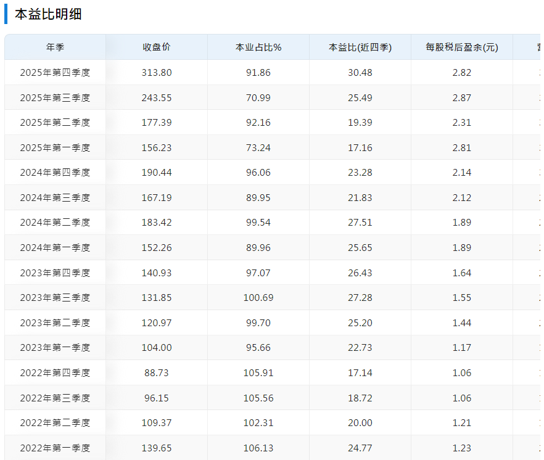Select the 2023年第二季度 row label
Image resolution: width=544 pixels, height=460 pixels.
tap(55, 322)
